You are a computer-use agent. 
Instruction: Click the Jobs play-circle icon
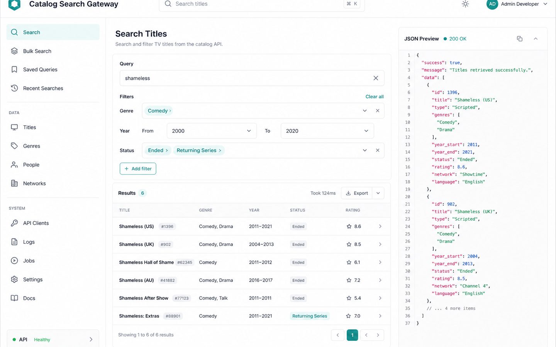14,261
